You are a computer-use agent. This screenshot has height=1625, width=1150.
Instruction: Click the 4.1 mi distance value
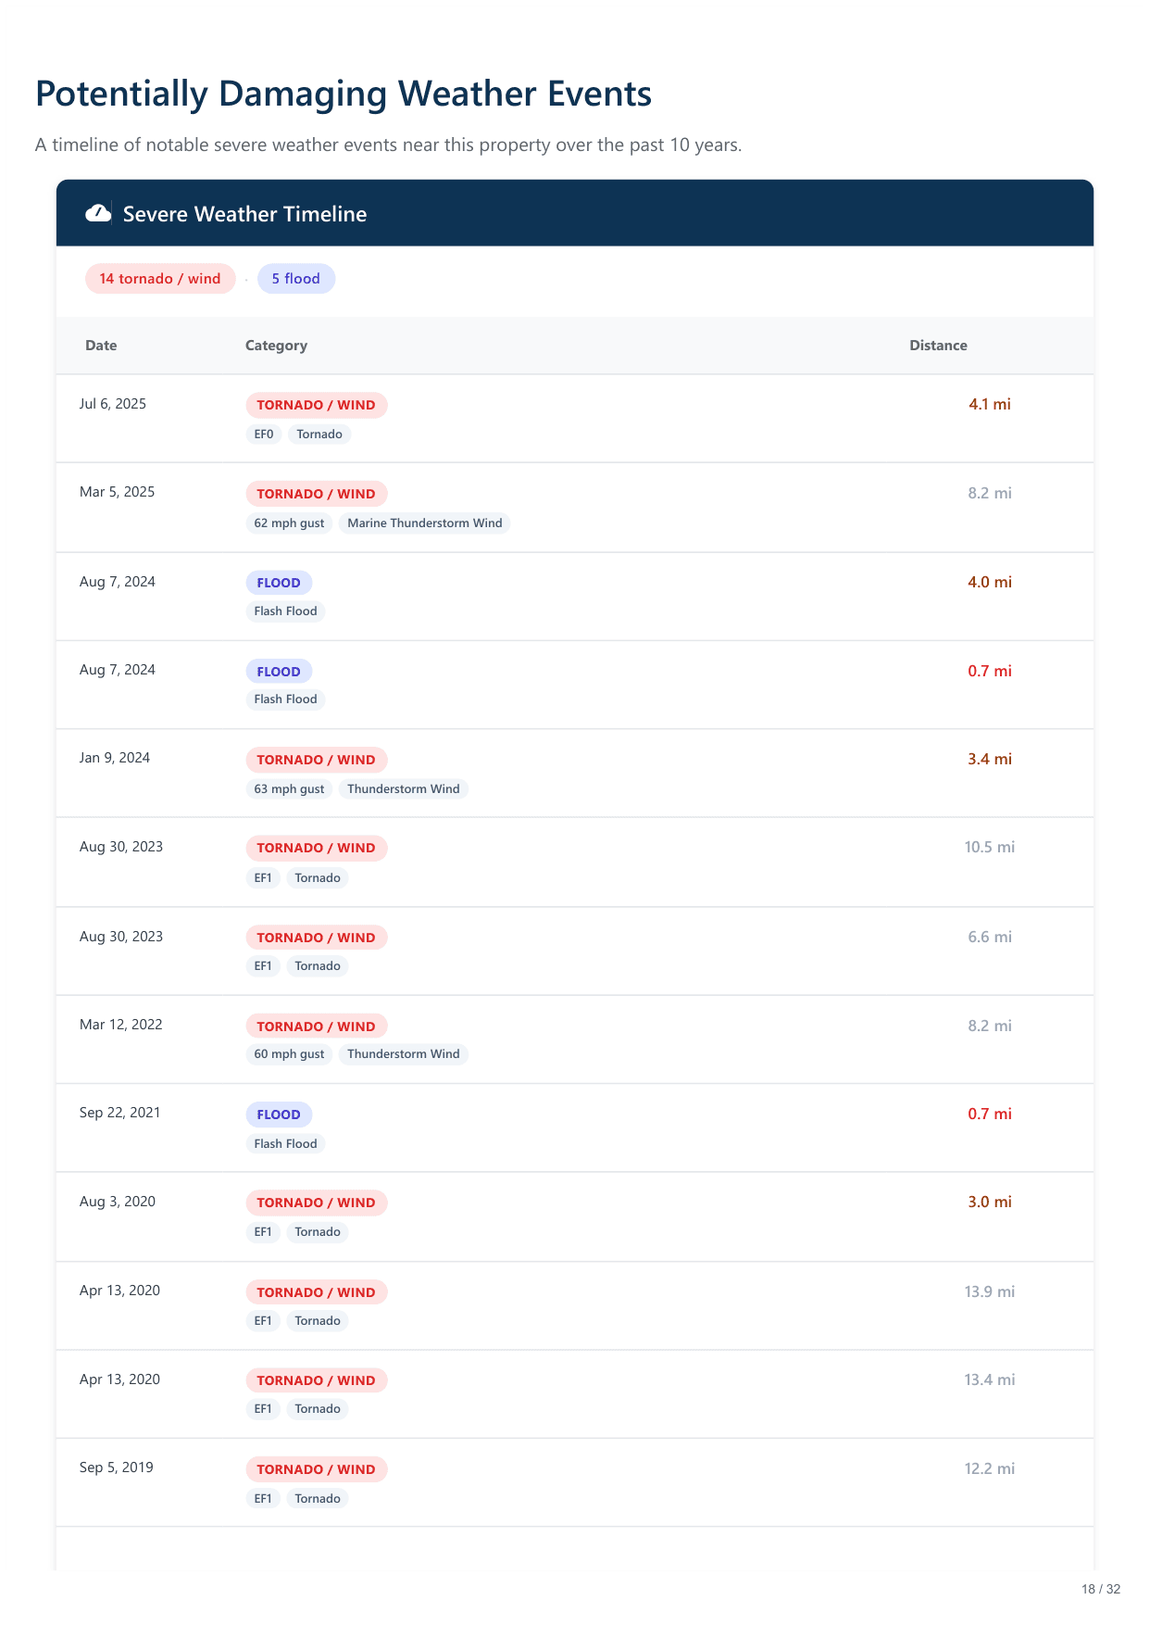tap(989, 404)
